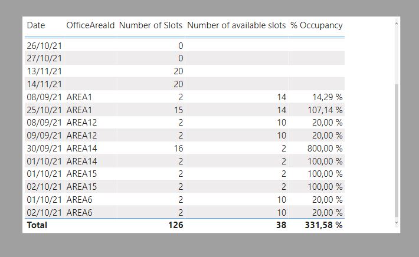Screen dimensions: 419x257
Task: Click the scroll down arrow of the table
Action: coord(397,223)
